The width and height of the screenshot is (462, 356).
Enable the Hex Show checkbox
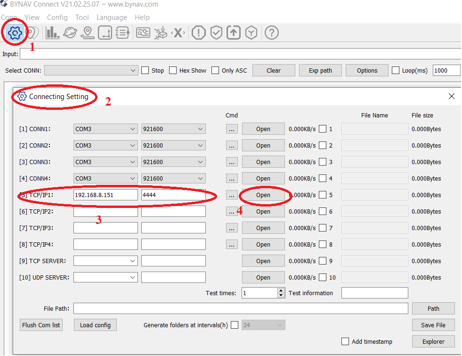click(173, 71)
